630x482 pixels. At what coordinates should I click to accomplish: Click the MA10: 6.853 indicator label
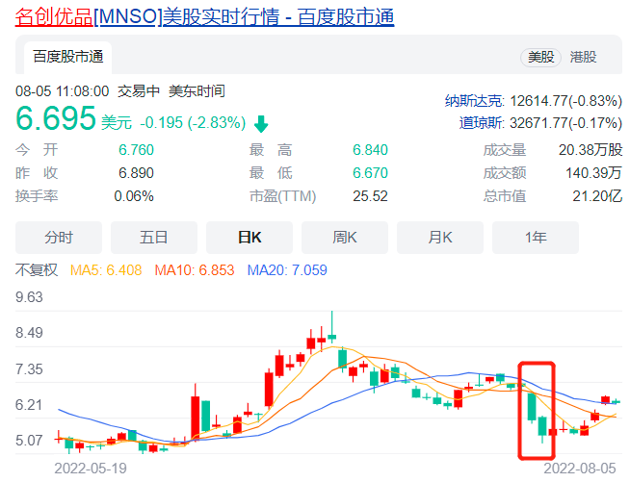coord(195,270)
